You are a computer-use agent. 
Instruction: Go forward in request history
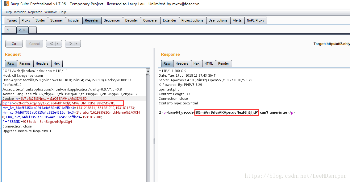click(70, 44)
